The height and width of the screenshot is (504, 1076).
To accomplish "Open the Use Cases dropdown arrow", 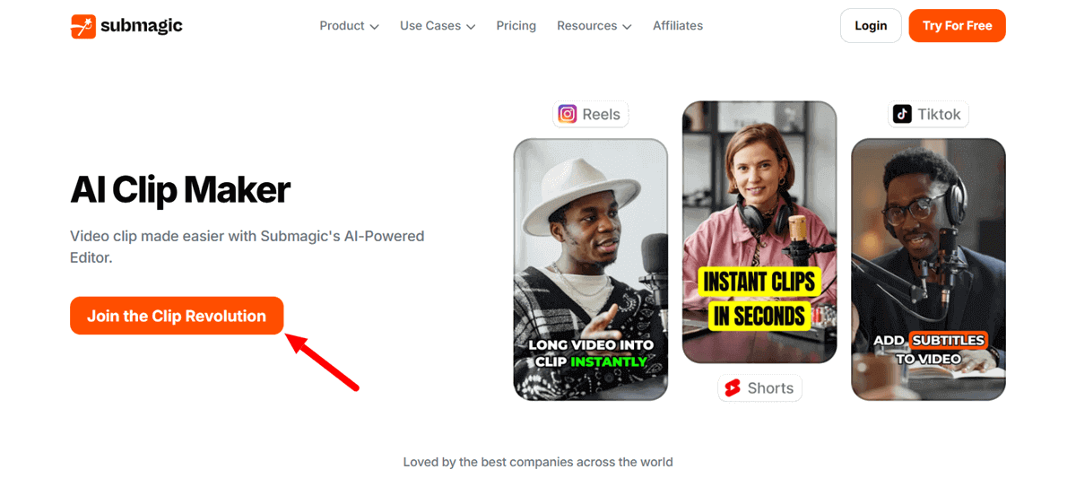I will [x=471, y=27].
